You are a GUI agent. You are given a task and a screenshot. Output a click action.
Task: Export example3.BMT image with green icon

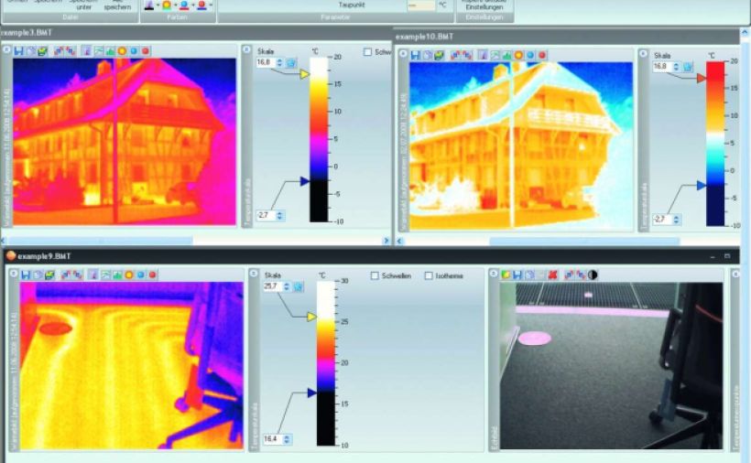coord(43,50)
